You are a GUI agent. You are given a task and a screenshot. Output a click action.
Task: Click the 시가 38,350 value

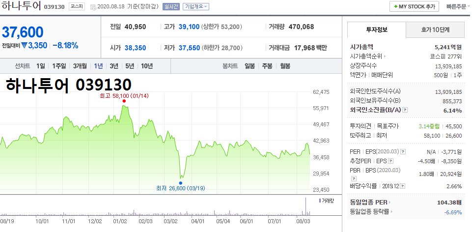pos(135,48)
